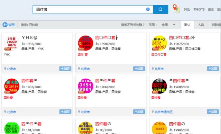Join the YHK@ group
Image resolution: width=221 pixels, height=134 pixels.
65,69
